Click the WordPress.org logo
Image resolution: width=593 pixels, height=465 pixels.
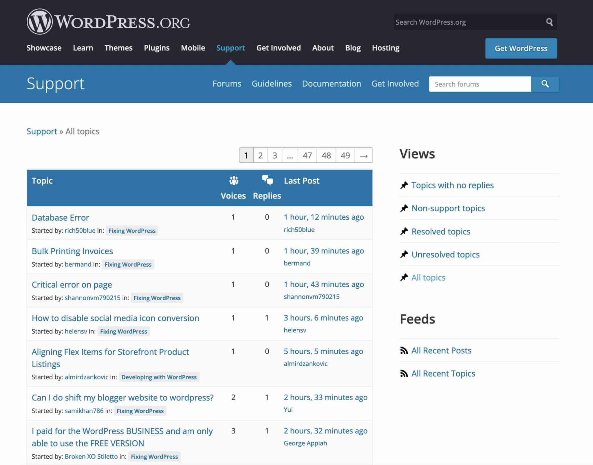point(109,22)
